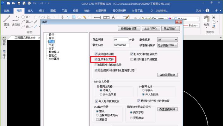
Task: Toggle the 并入时保留原比例 checkbox
Action: (96, 101)
